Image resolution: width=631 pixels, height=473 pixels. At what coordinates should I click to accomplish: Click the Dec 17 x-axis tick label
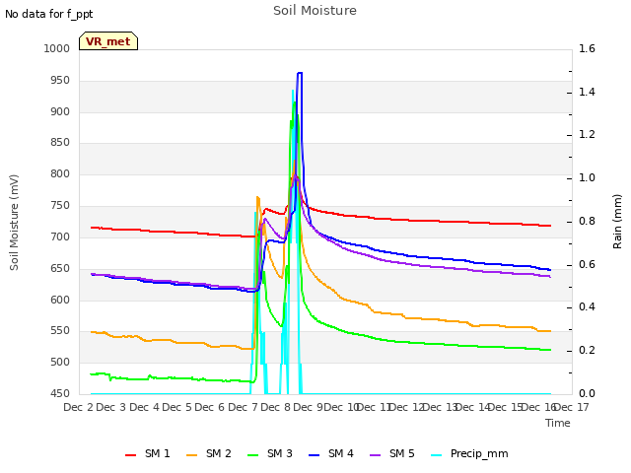[572, 407]
